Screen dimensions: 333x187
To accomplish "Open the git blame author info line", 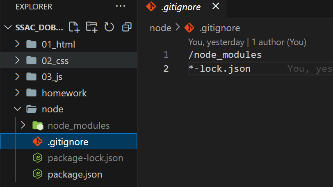I will pyautogui.click(x=247, y=42).
